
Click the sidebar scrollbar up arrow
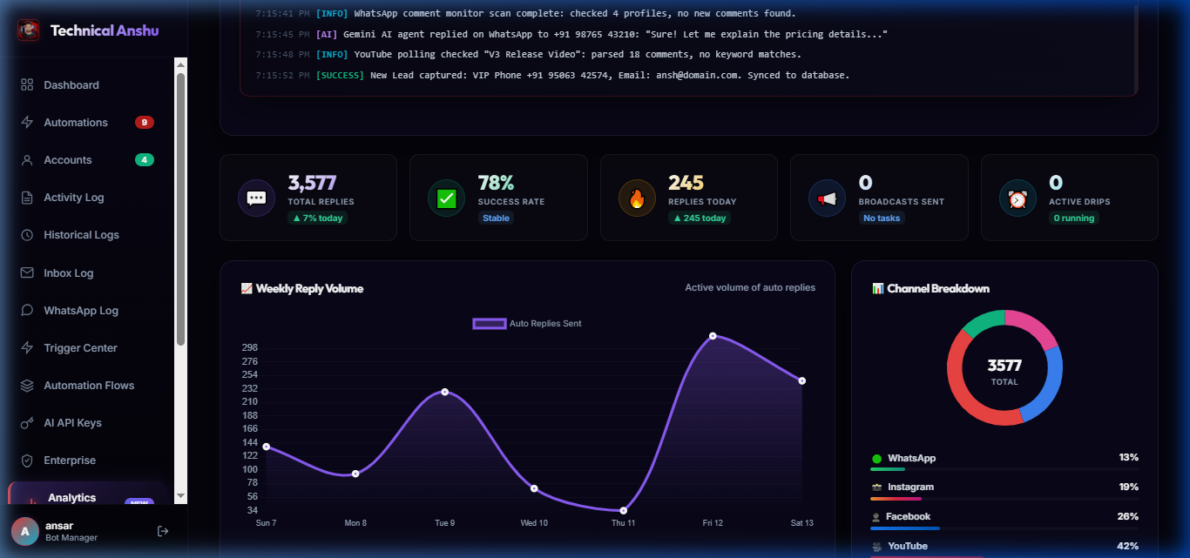coord(181,64)
